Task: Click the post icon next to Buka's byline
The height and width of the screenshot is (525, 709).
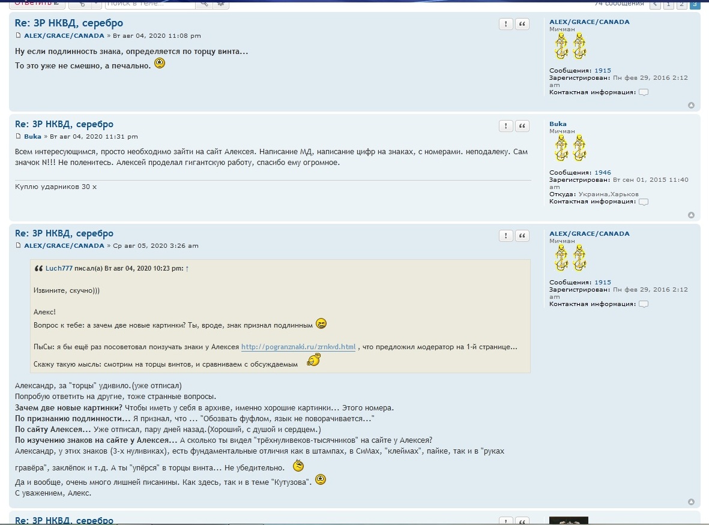Action: (x=18, y=137)
